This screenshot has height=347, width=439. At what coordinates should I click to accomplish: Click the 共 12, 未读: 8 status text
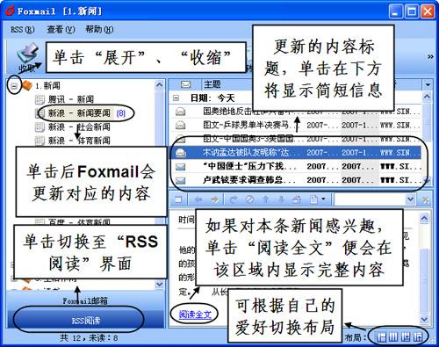click(x=89, y=338)
